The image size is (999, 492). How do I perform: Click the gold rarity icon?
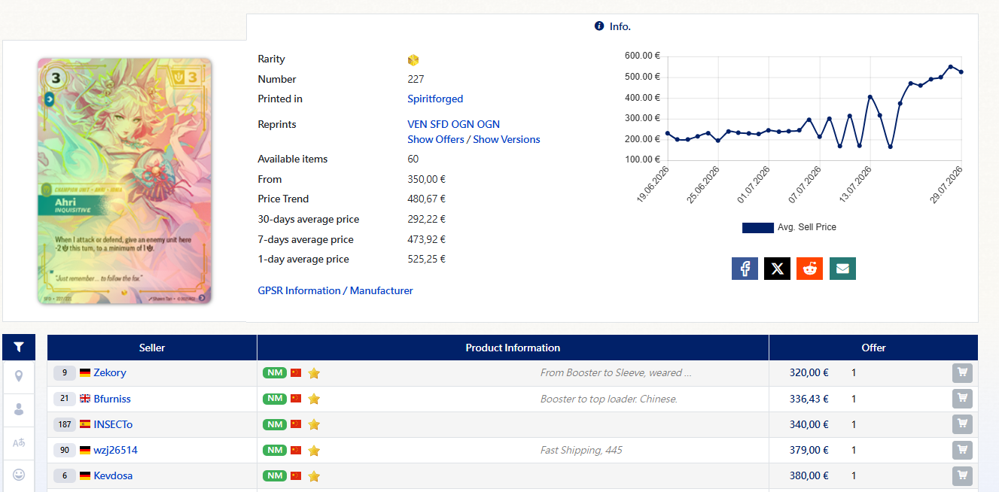pos(413,59)
